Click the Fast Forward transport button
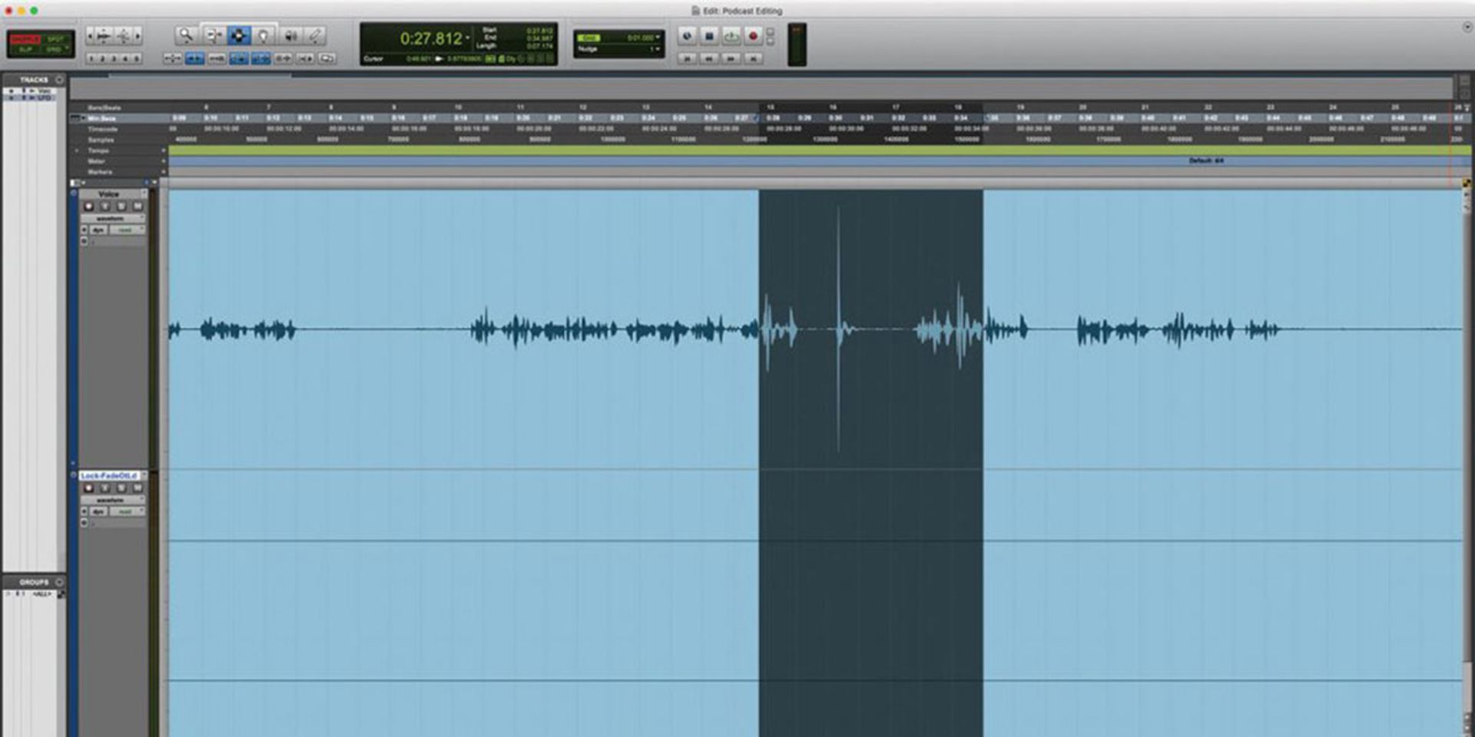This screenshot has height=737, width=1475. [x=731, y=58]
